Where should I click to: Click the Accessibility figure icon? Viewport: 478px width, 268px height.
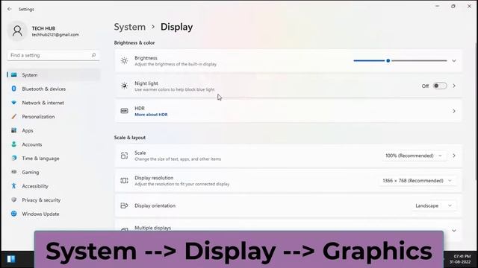13,186
